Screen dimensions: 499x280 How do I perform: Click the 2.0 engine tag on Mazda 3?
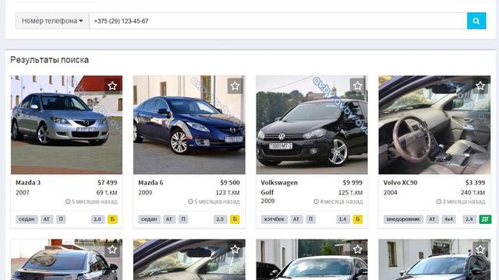click(x=97, y=219)
